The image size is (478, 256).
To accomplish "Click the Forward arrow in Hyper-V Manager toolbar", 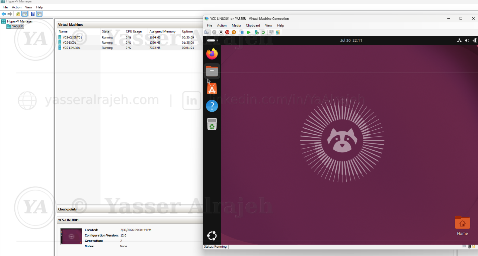I will 10,14.
